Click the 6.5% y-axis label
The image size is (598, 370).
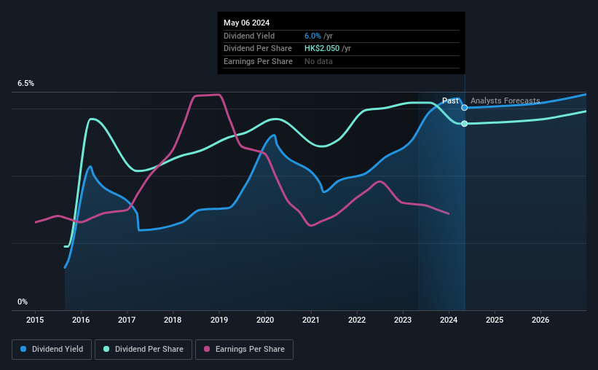(25, 84)
